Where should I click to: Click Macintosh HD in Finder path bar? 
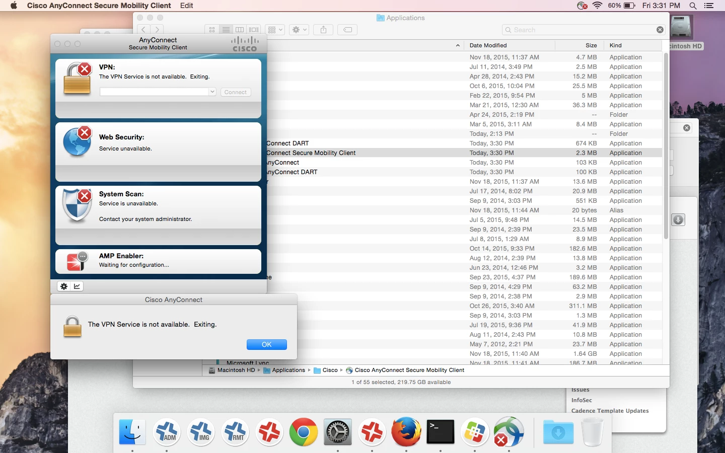[x=232, y=370]
